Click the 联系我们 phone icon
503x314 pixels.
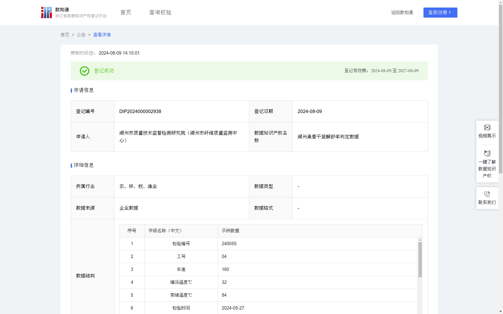point(487,194)
